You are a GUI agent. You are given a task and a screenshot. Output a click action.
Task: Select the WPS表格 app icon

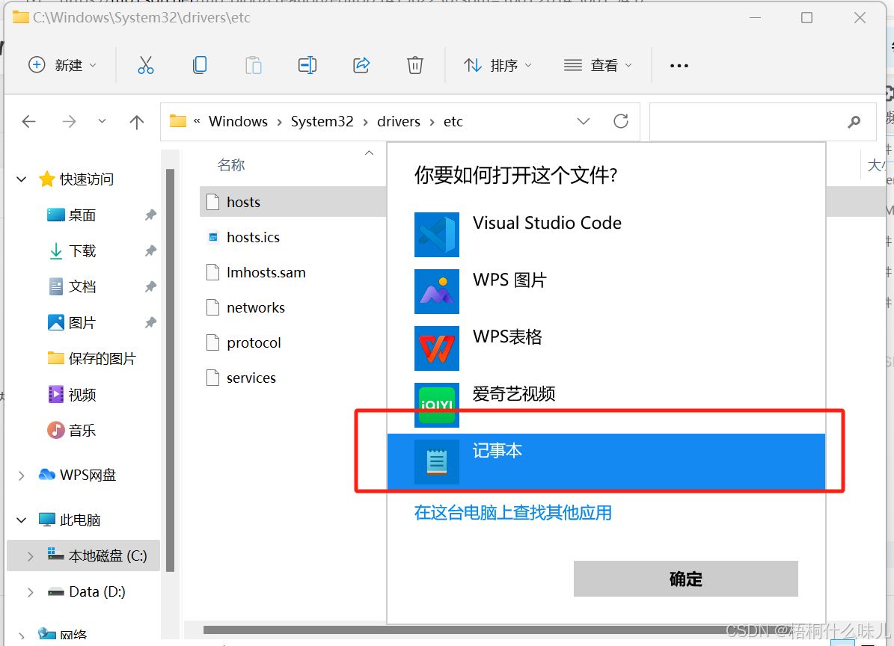pyautogui.click(x=437, y=348)
